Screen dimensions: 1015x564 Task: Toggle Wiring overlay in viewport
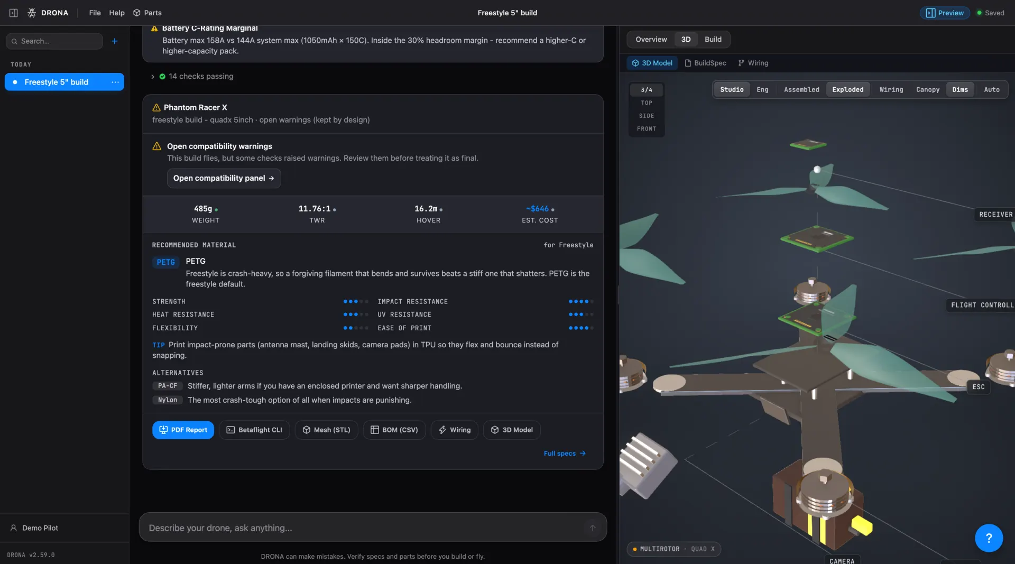tap(891, 90)
